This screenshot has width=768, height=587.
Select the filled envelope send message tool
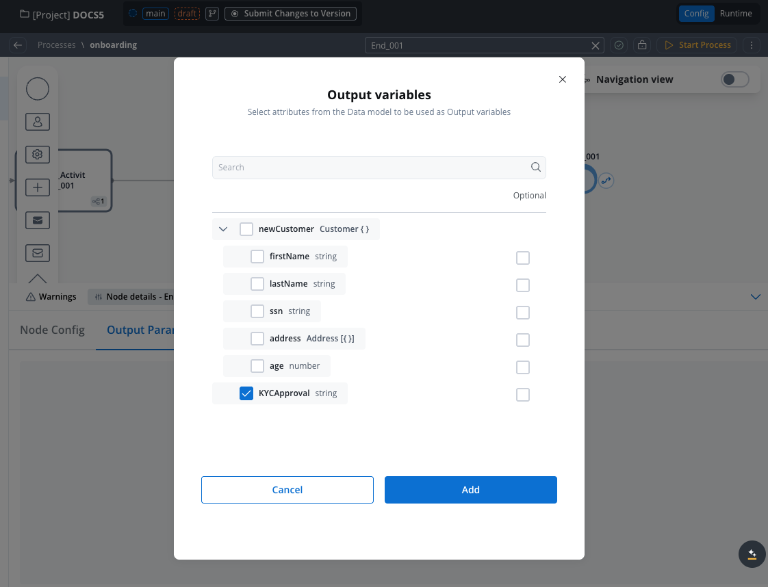pyautogui.click(x=38, y=220)
